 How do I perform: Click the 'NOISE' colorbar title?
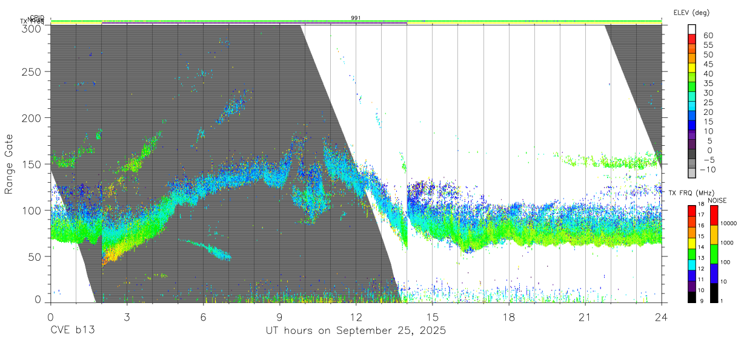point(719,200)
